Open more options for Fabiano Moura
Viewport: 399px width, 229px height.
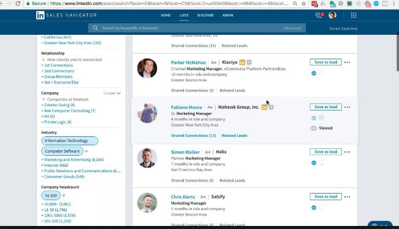pyautogui.click(x=347, y=107)
